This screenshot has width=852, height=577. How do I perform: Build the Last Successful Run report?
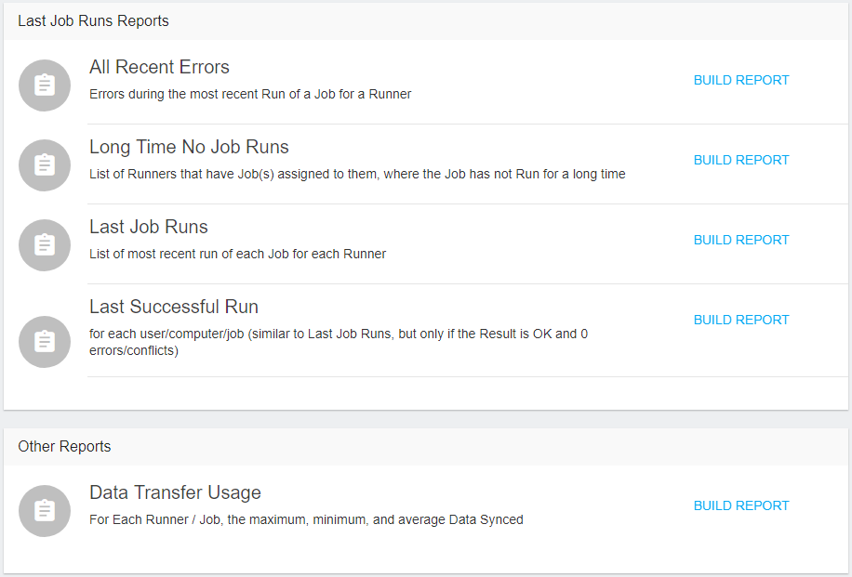(x=741, y=320)
